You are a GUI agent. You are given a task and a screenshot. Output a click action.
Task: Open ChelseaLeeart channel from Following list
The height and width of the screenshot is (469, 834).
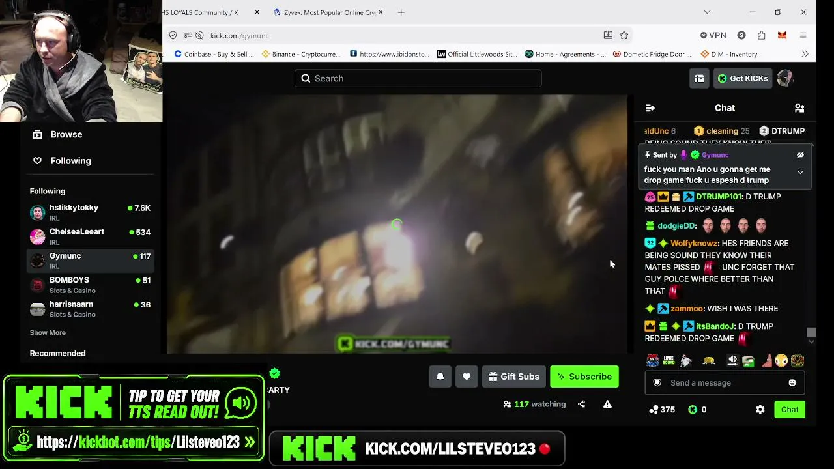tap(91, 236)
